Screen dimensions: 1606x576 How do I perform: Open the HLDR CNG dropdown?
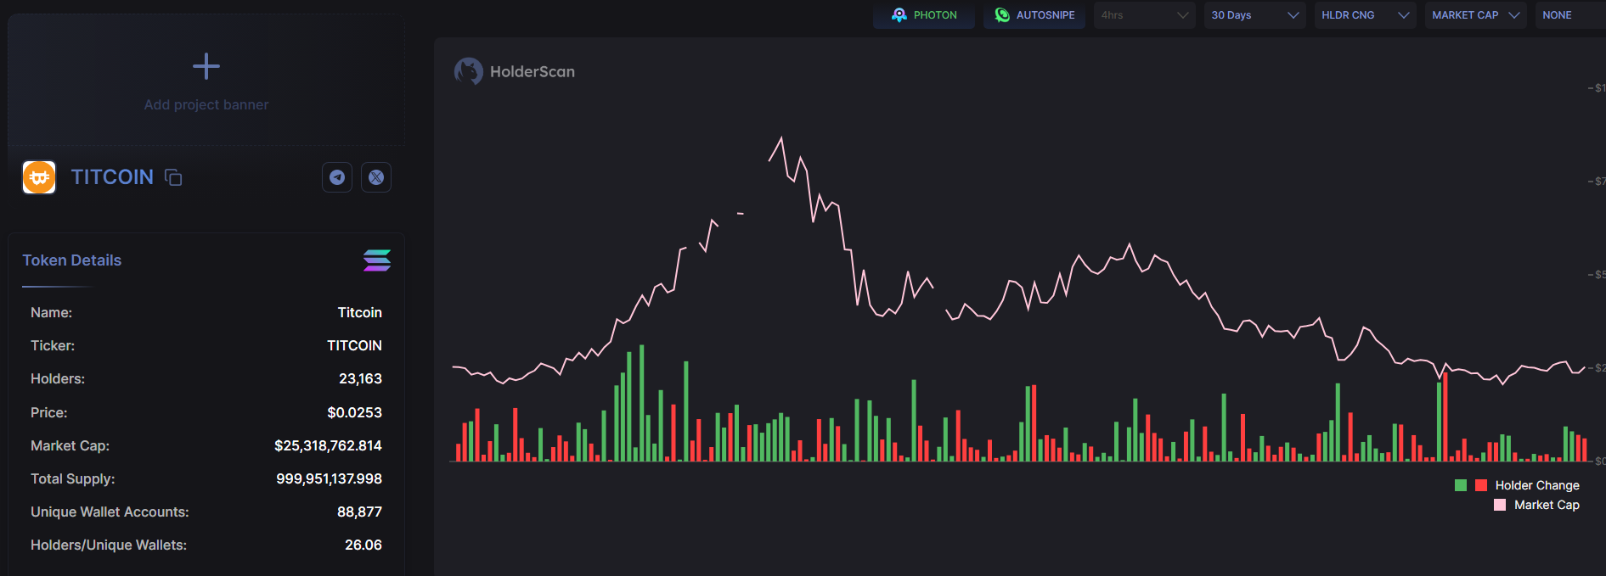pyautogui.click(x=1366, y=15)
